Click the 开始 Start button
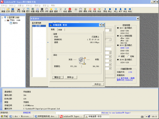Viewport: 159px width, 119px height. point(4,116)
